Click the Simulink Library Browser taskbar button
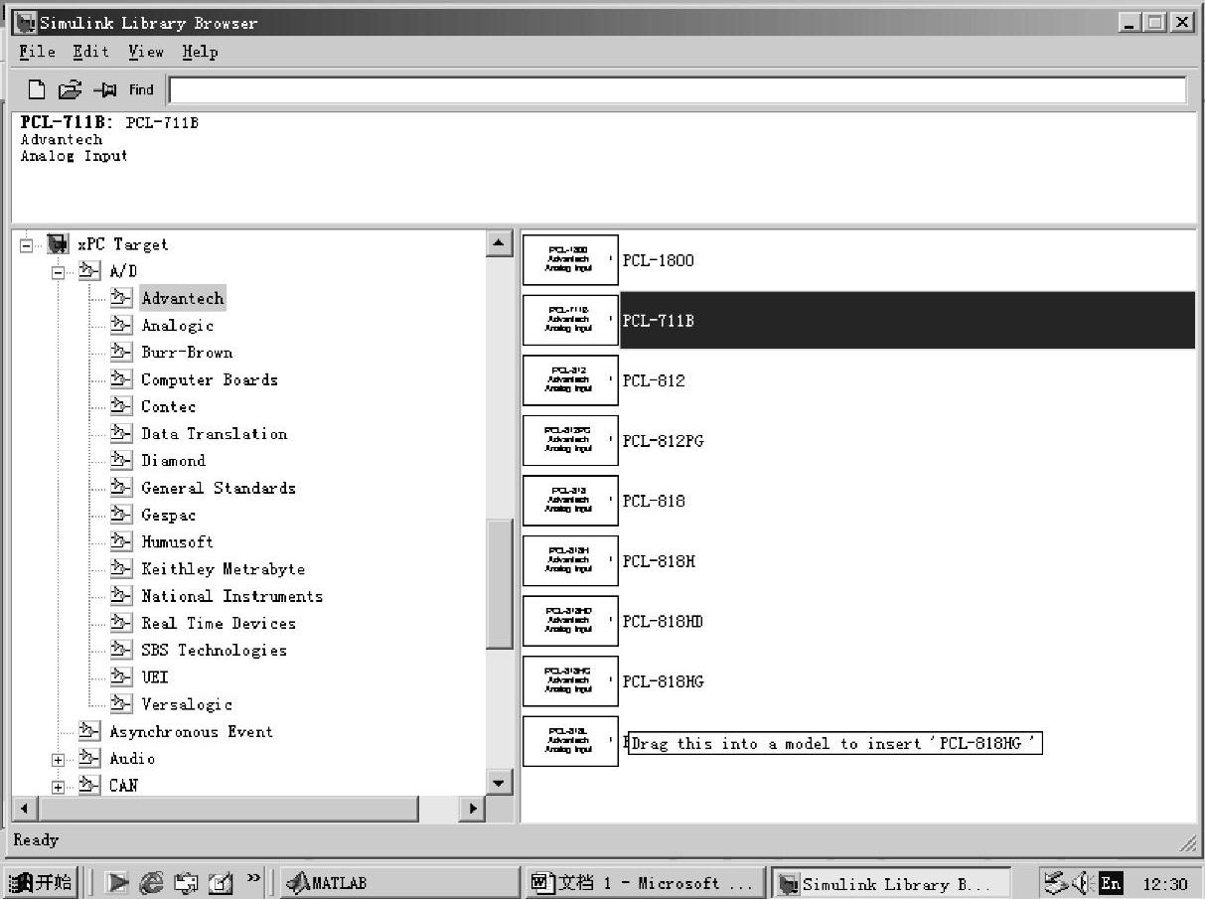Viewport: 1205px width, 899px height. pos(892,882)
